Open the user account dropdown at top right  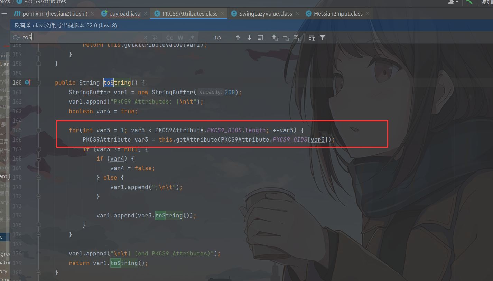[453, 2]
